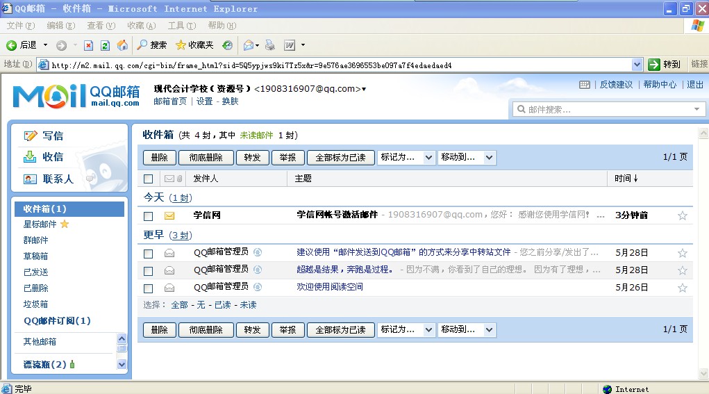Image resolution: width=709 pixels, height=394 pixels.
Task: Click in the 邮件搜索 search field
Action: pyautogui.click(x=608, y=110)
